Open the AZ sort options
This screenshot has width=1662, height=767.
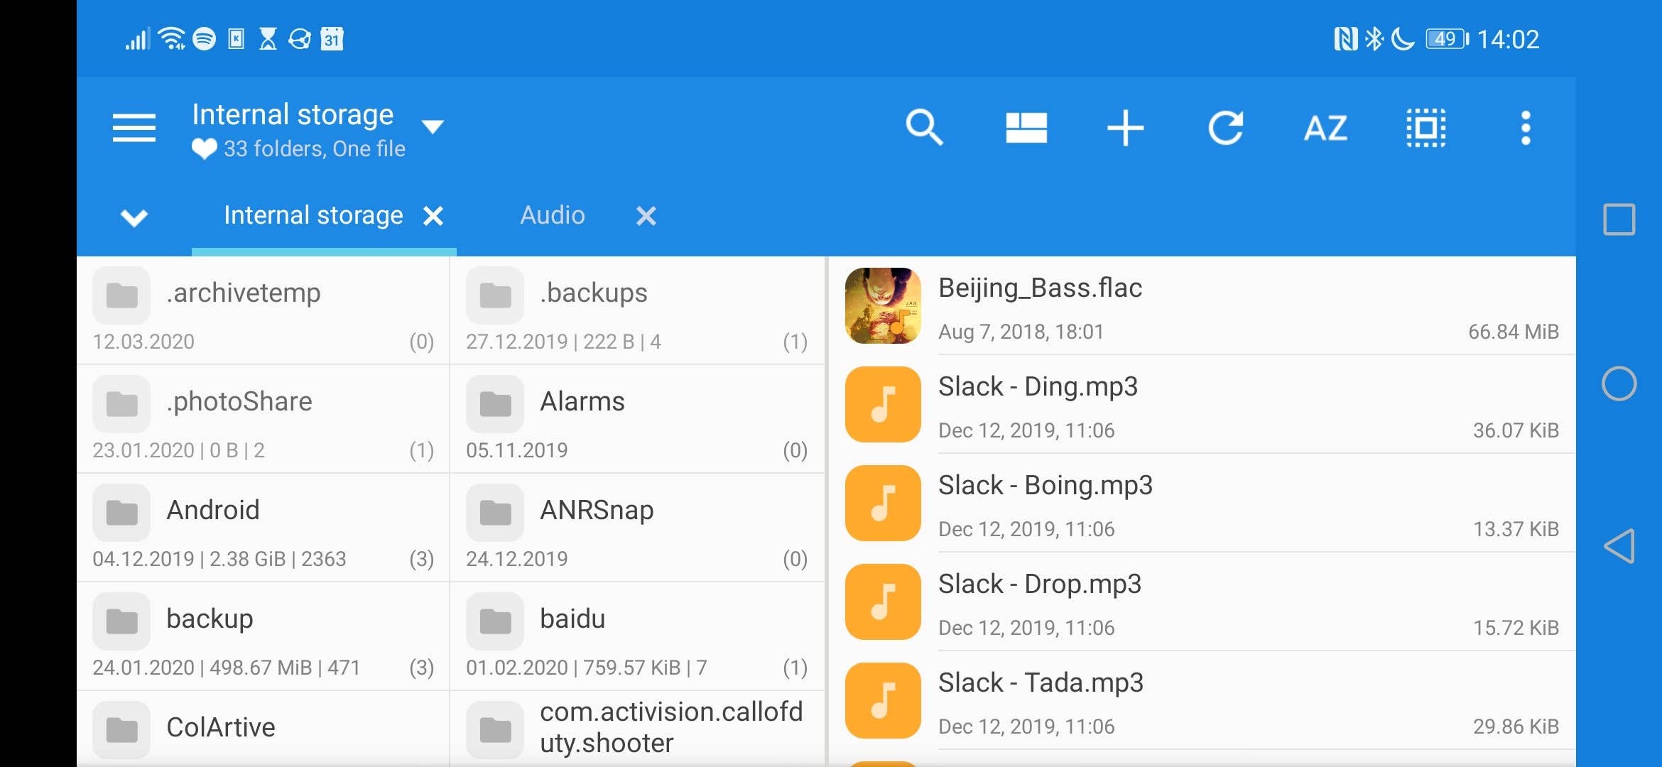(1325, 129)
